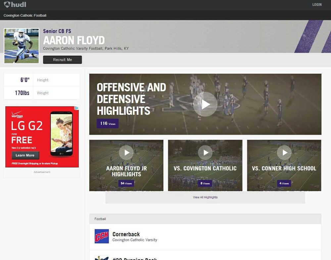Click View All Highlights
Screen dimensions: 331x260
click(205, 197)
